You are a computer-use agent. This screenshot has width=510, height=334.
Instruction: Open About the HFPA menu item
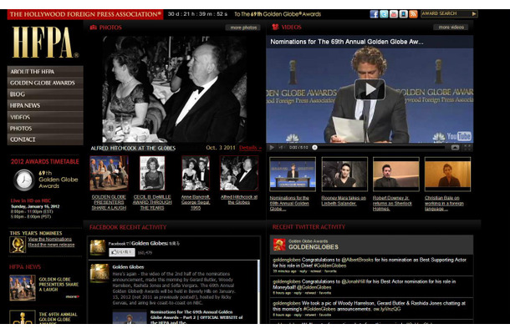tap(45, 72)
